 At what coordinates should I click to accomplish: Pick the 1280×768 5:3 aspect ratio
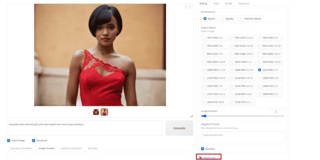270,78
